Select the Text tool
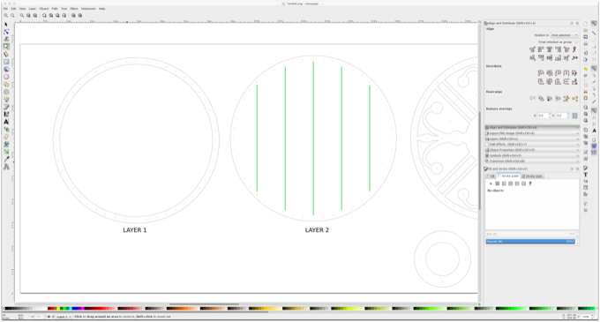 pos(6,122)
